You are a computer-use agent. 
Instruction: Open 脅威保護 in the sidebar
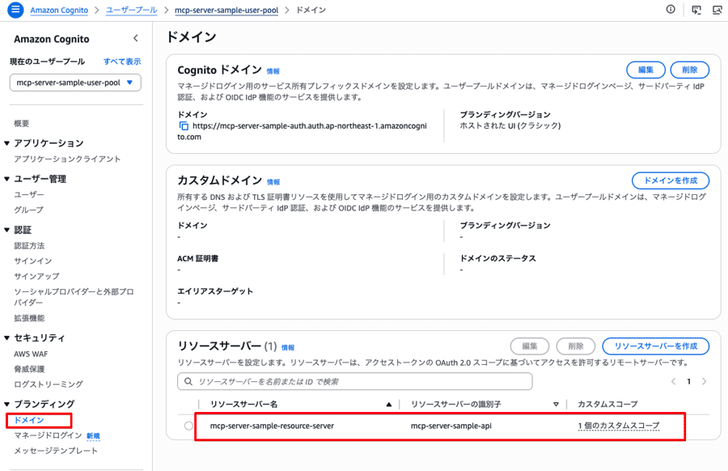point(29,369)
